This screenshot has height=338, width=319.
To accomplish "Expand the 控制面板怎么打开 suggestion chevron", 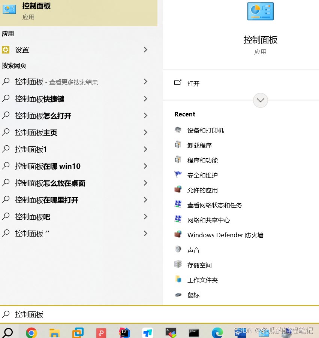I will click(x=146, y=116).
